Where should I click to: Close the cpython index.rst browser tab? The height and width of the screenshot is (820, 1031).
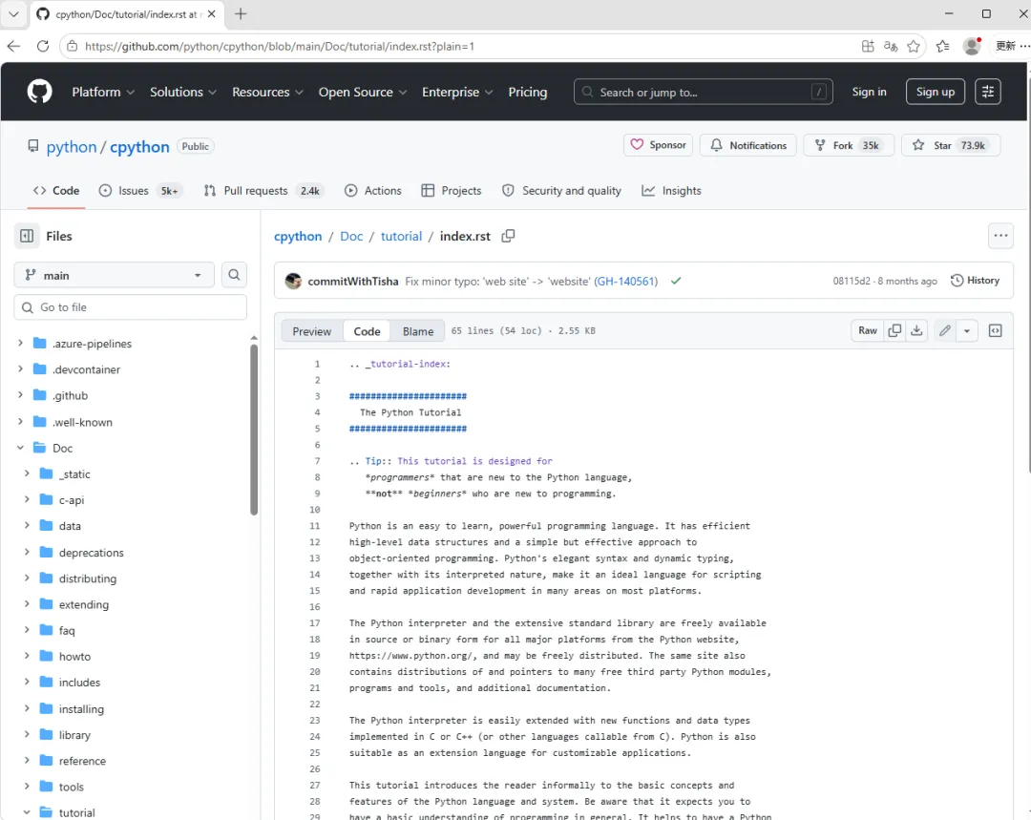point(211,13)
